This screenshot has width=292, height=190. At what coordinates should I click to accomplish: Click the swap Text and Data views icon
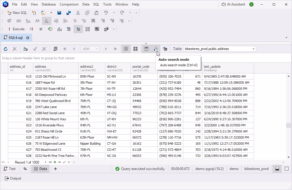click(x=25, y=169)
